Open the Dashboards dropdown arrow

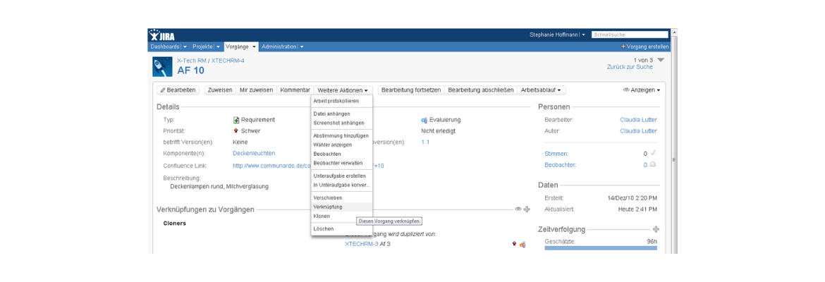(185, 47)
